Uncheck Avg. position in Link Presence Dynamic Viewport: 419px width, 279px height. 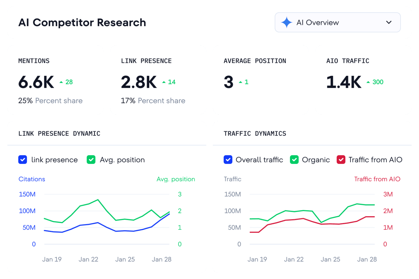click(91, 160)
